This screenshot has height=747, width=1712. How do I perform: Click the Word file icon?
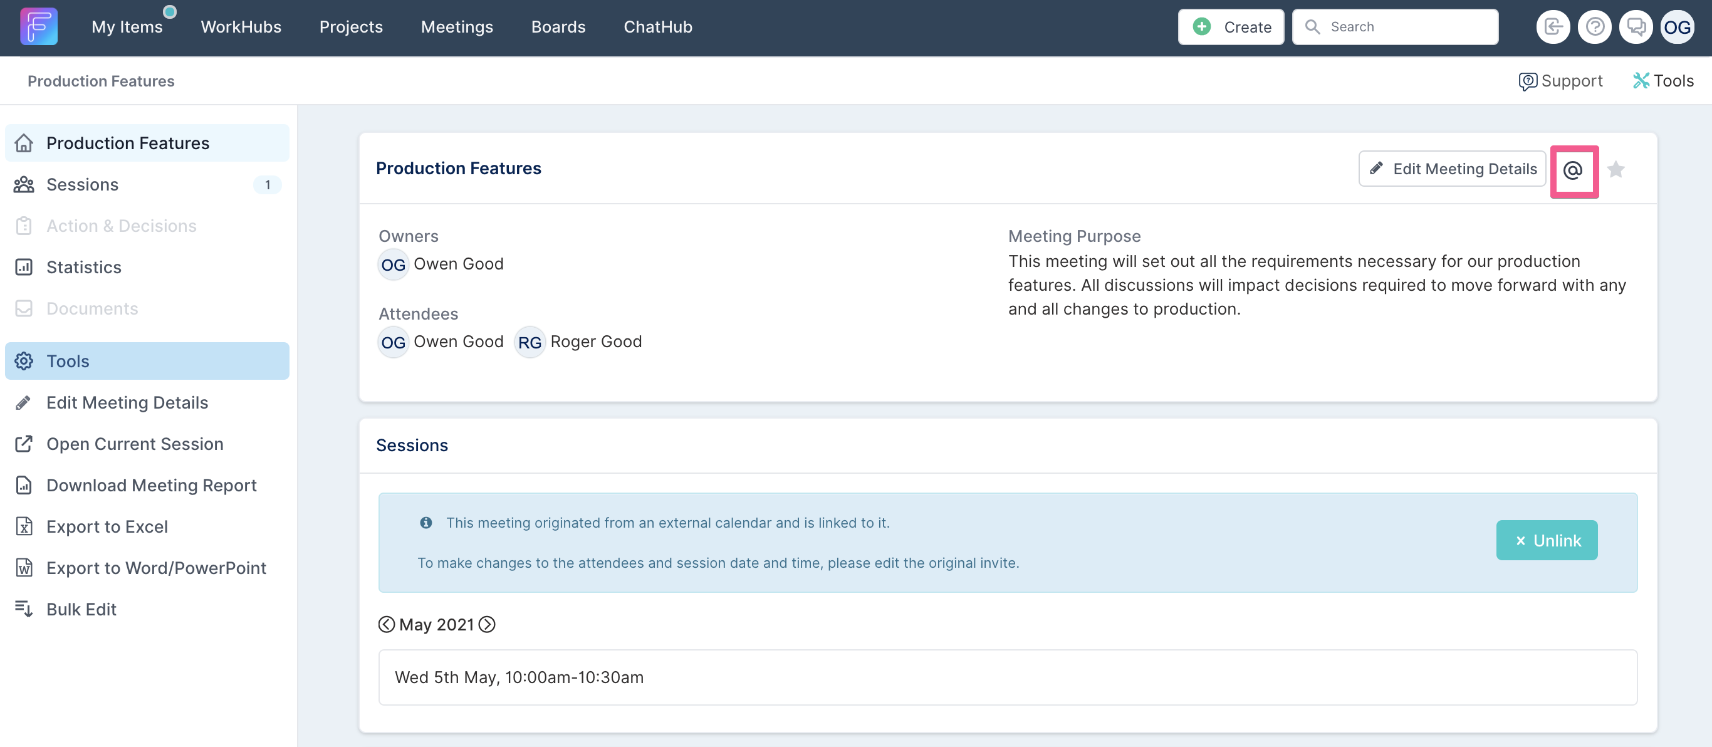point(24,568)
